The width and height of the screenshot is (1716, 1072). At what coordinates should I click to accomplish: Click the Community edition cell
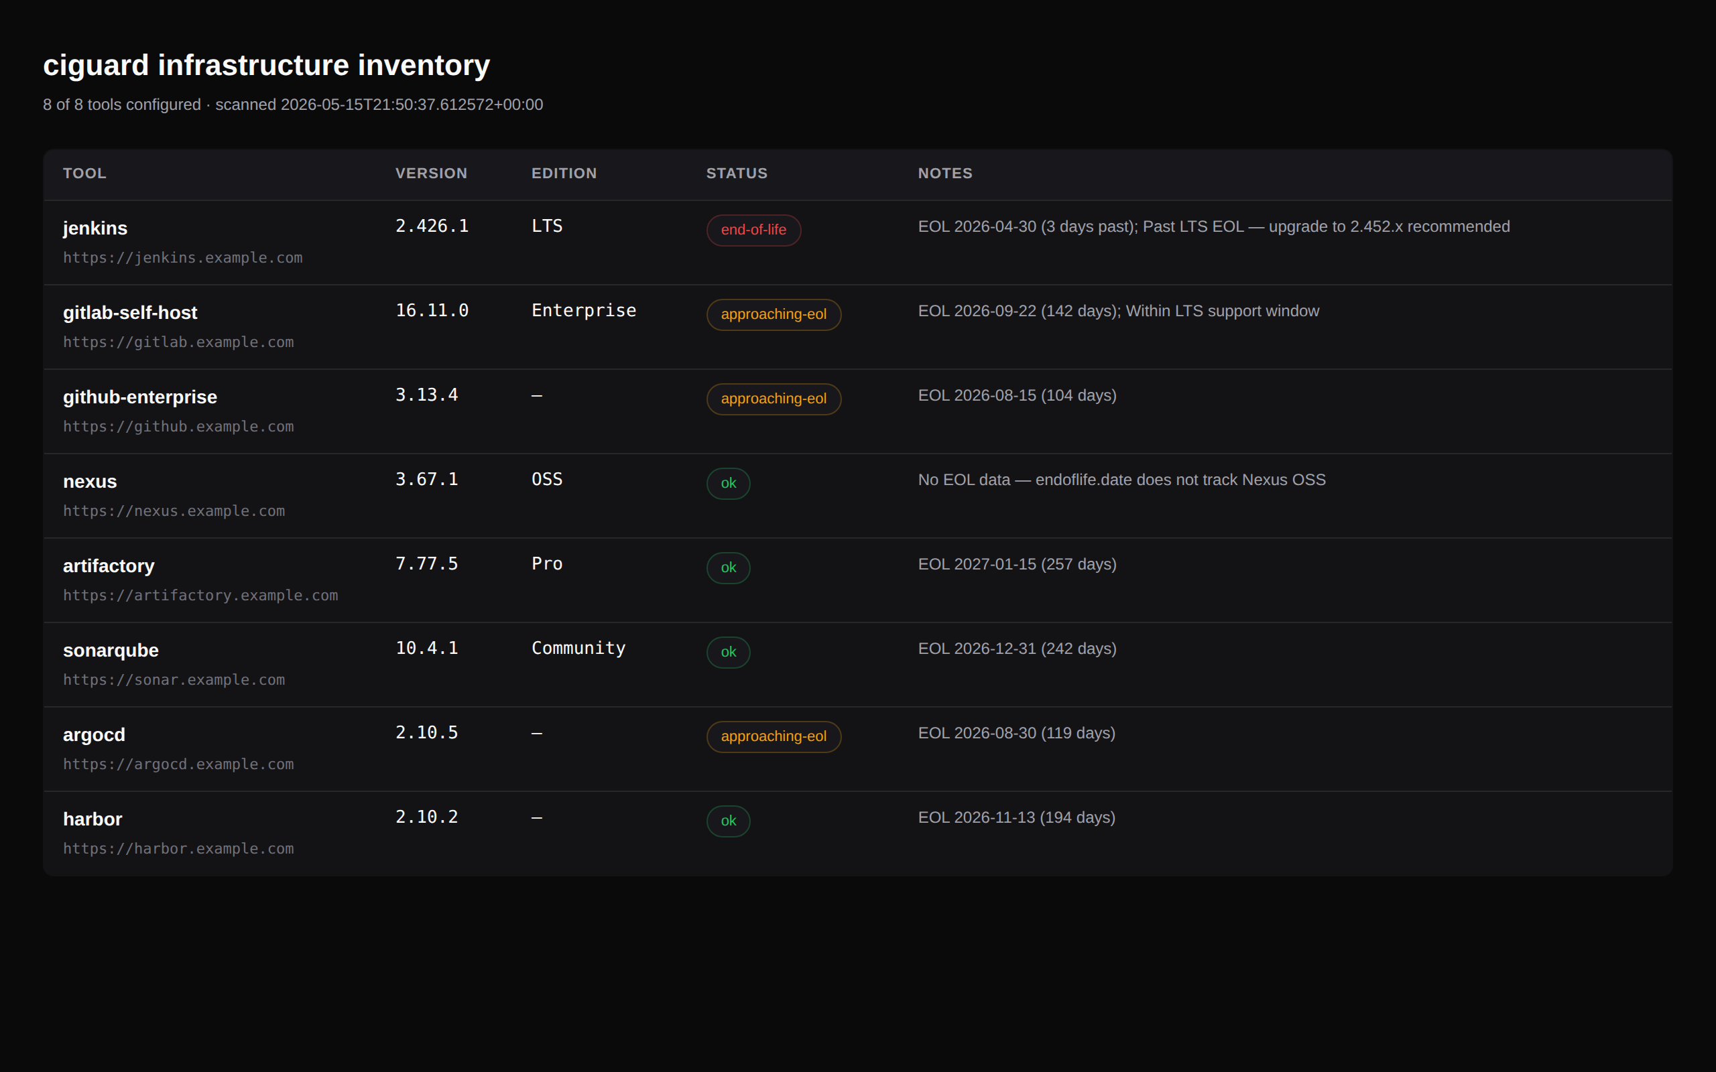point(578,648)
